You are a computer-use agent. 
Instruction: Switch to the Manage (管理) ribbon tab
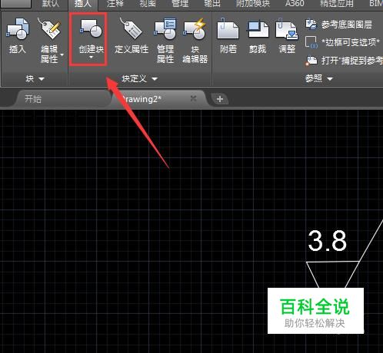coord(180,3)
